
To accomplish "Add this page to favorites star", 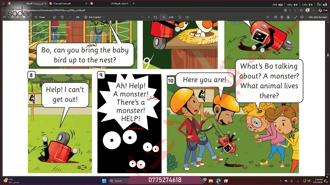I will pyautogui.click(x=295, y=10).
